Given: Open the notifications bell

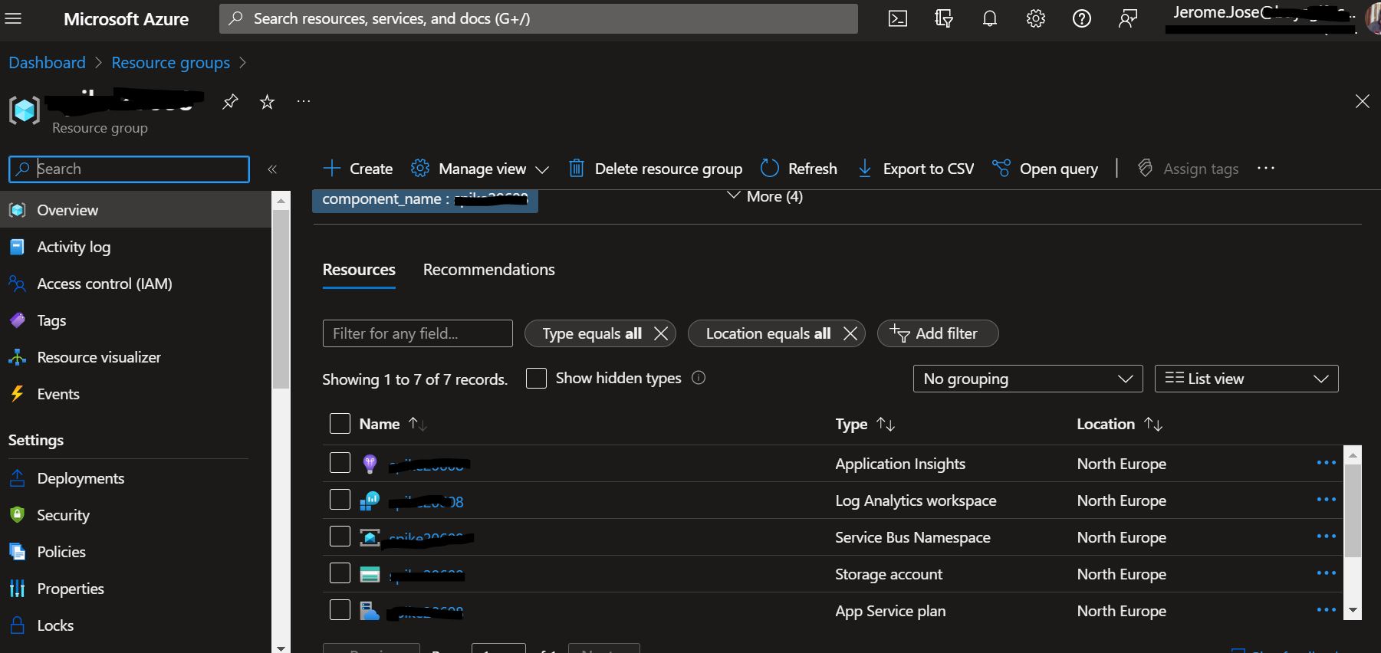Looking at the screenshot, I should coord(990,18).
